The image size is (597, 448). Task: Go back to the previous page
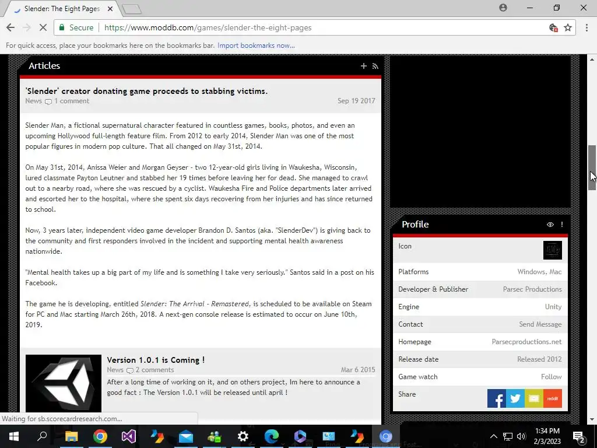click(x=10, y=27)
